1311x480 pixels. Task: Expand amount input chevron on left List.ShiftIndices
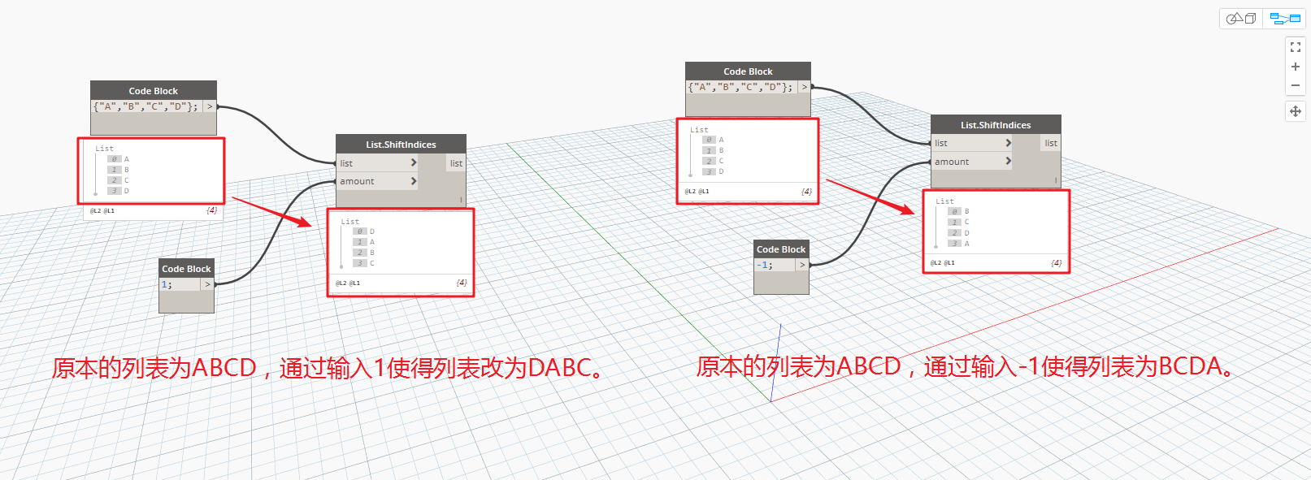414,181
